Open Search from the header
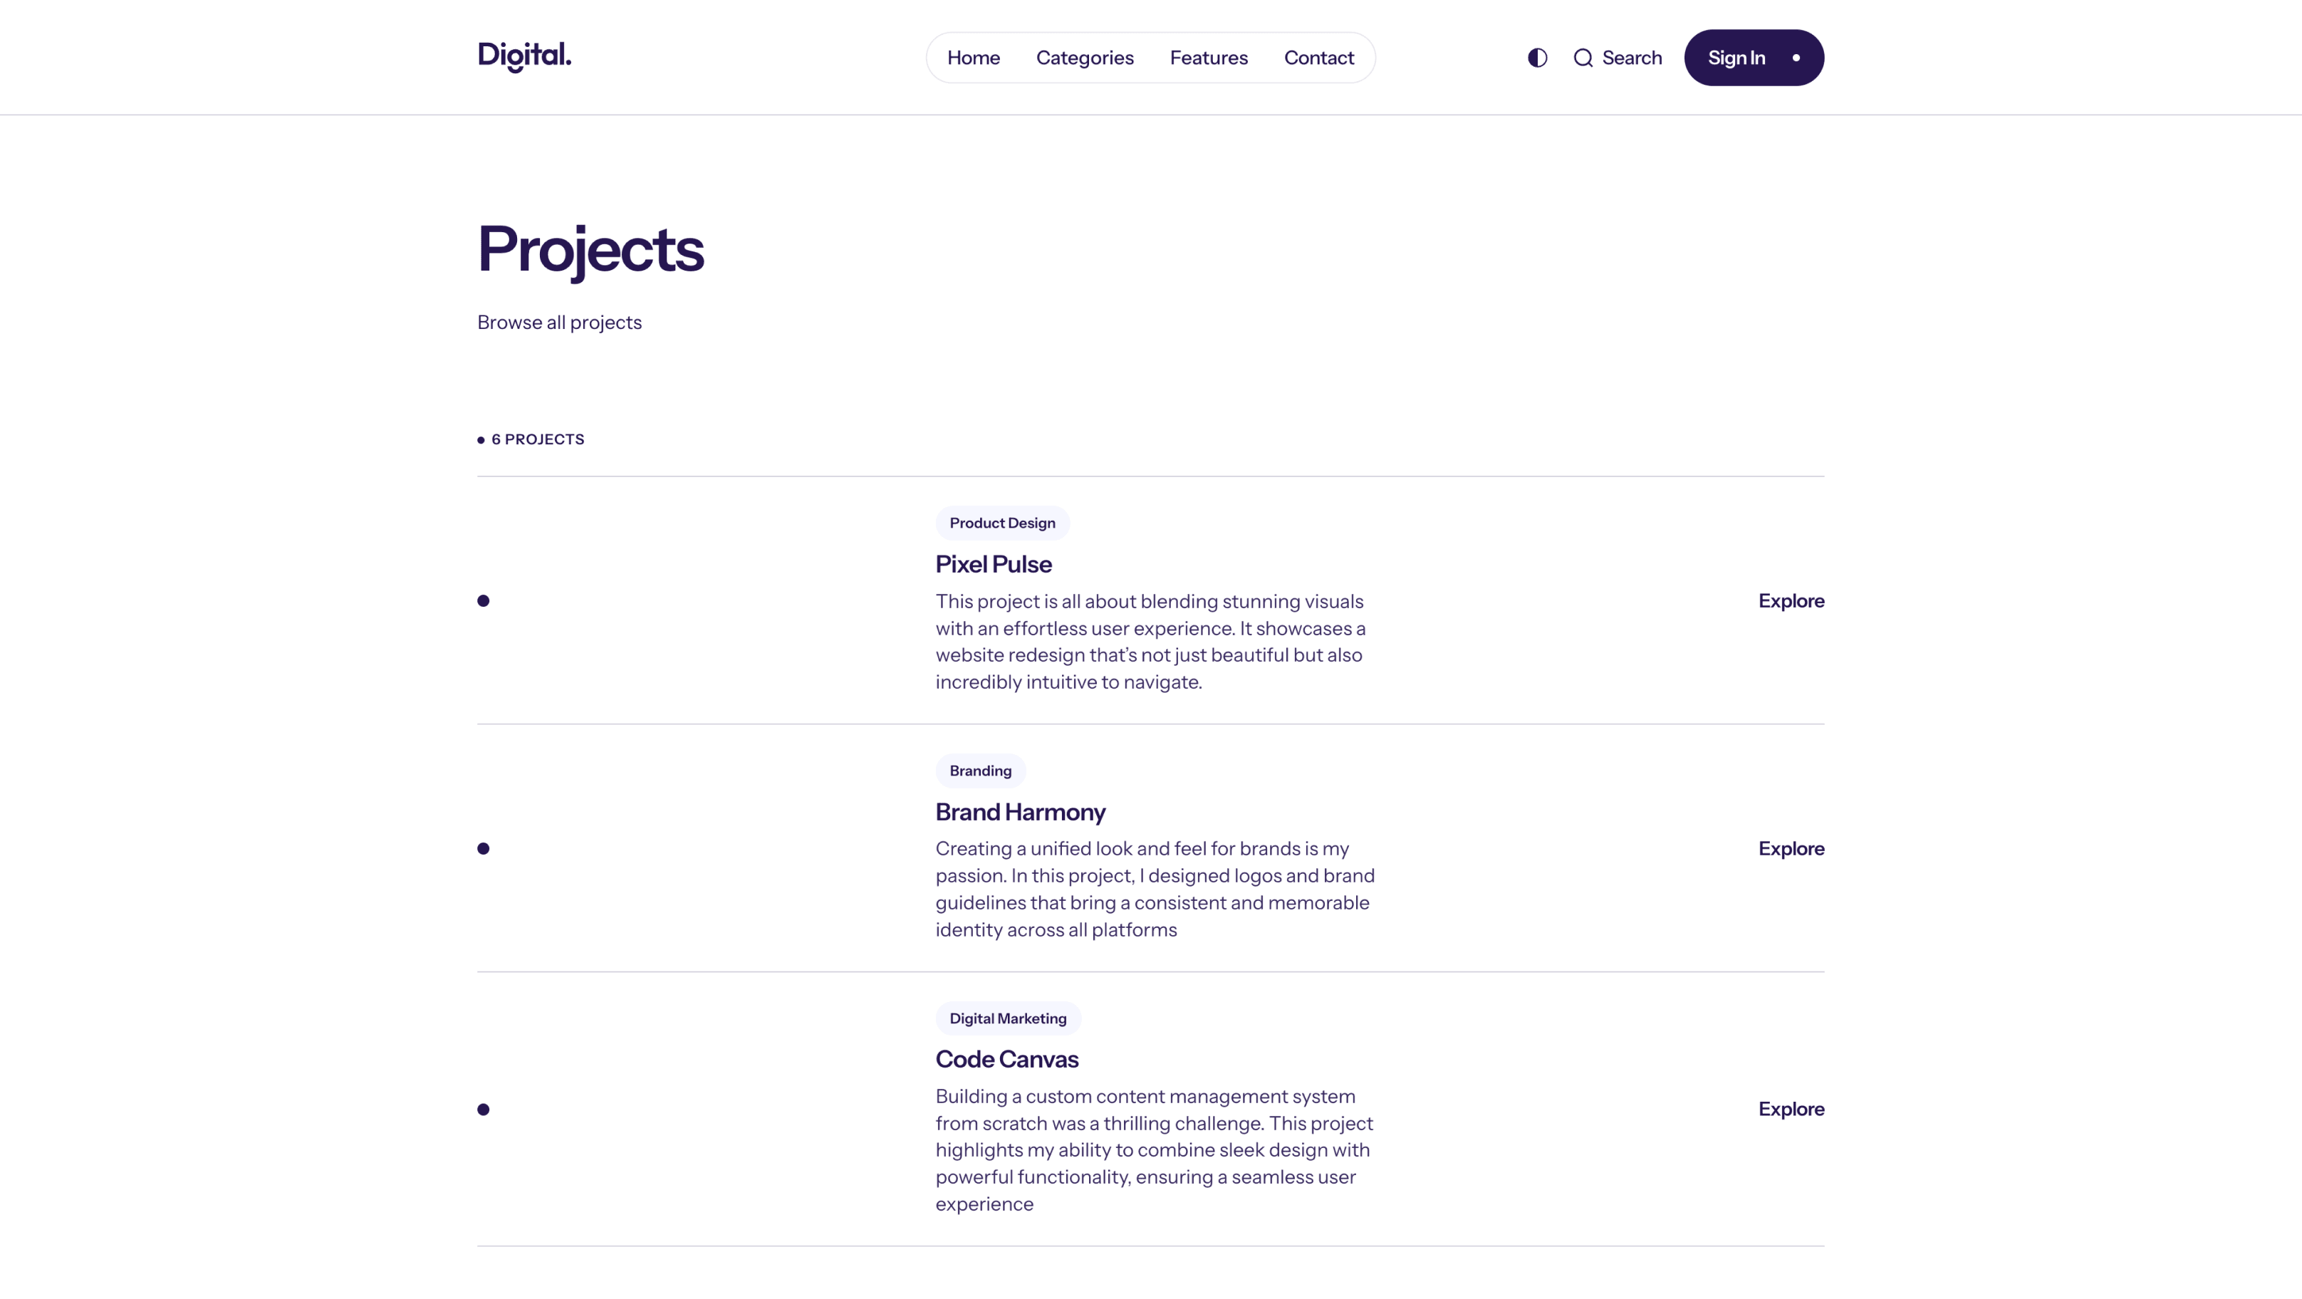Viewport: 2302px width, 1299px height. [1631, 58]
